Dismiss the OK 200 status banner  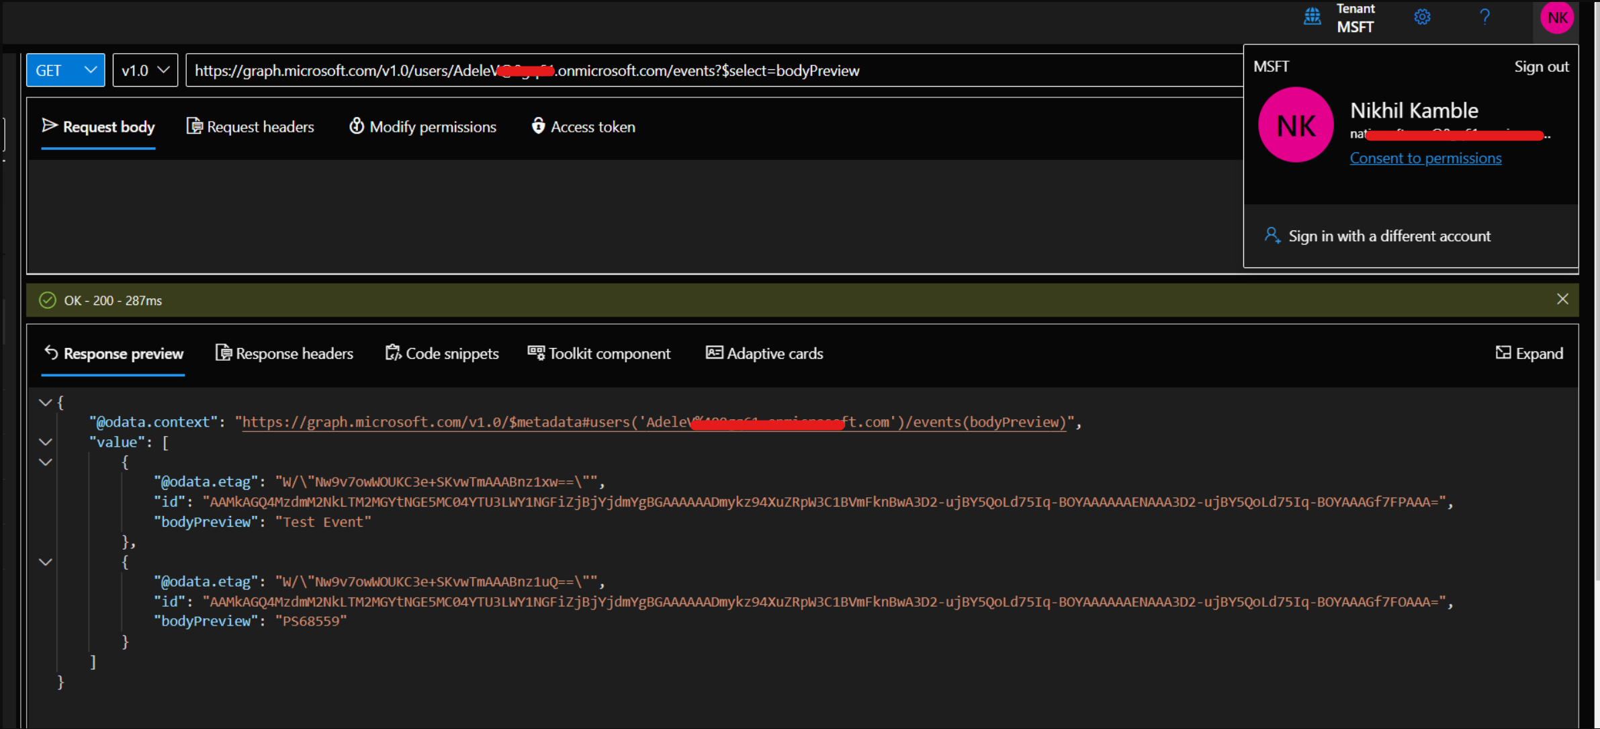(x=1562, y=299)
